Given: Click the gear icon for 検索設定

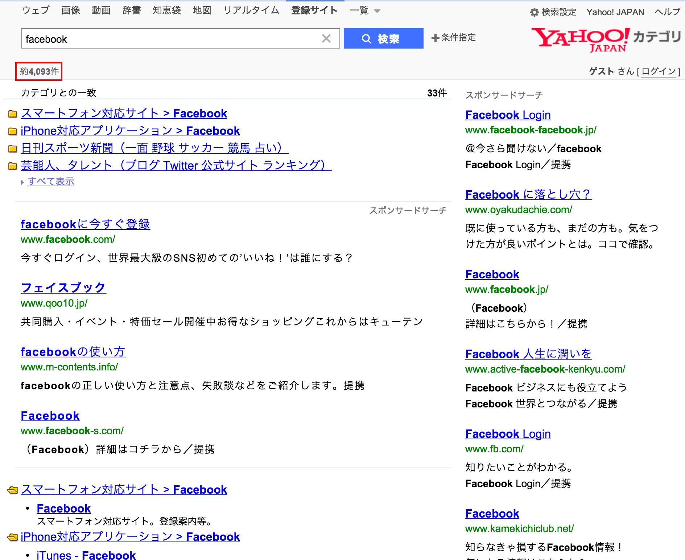Looking at the screenshot, I should click(x=534, y=12).
